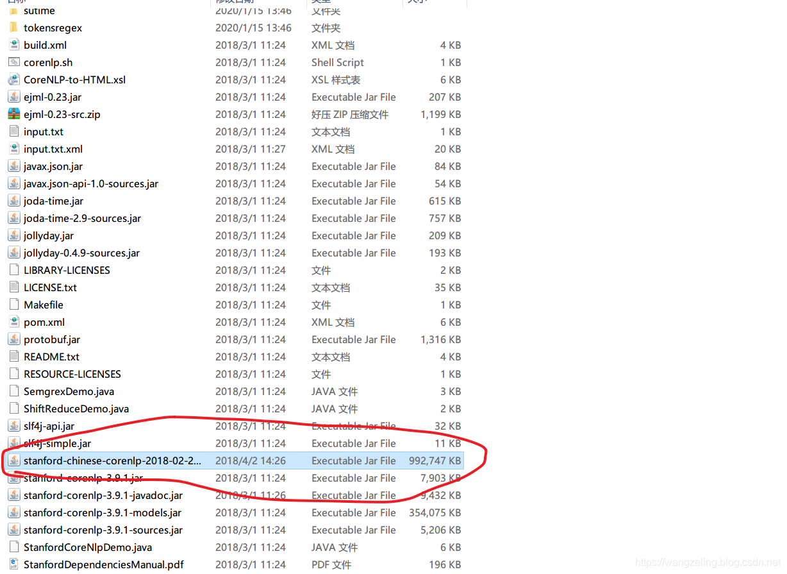The height and width of the screenshot is (574, 787).
Task: Click the LICENSE.txt file icon
Action: coord(13,287)
